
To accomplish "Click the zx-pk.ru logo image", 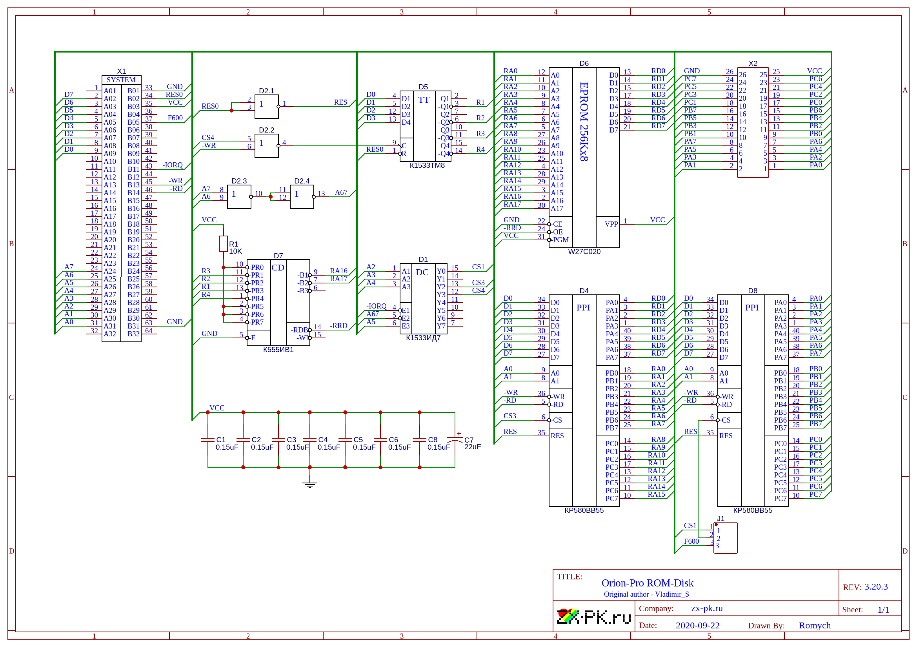I will click(x=593, y=617).
